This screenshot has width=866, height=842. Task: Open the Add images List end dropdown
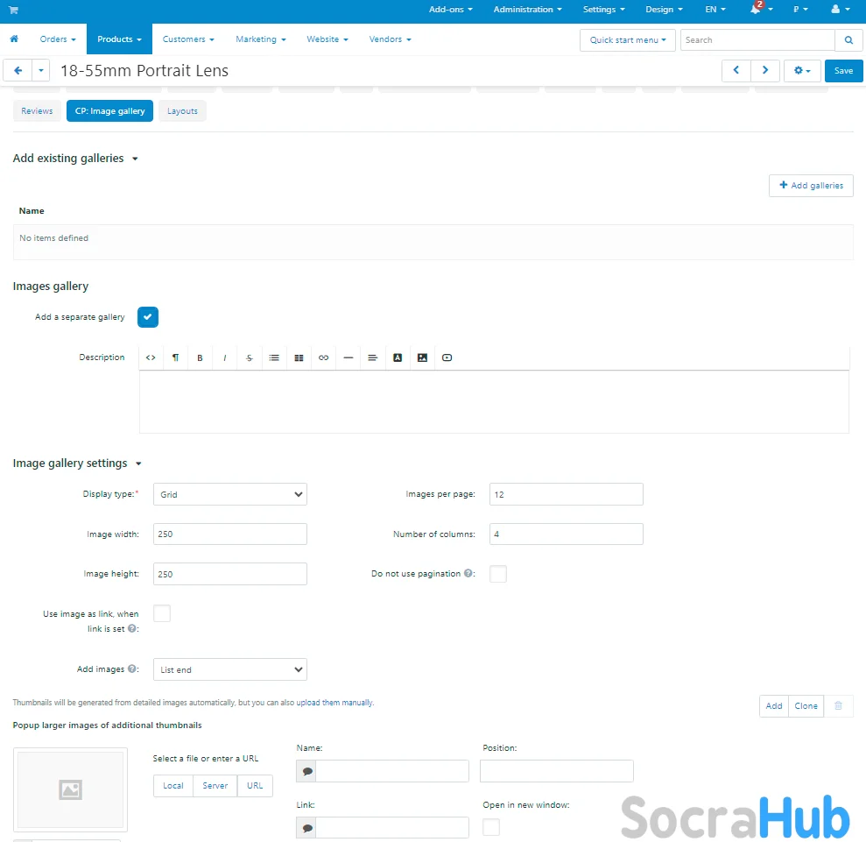(x=230, y=669)
